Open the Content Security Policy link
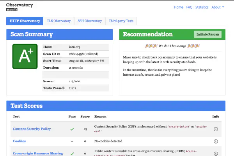The width and height of the screenshot is (234, 156). pyautogui.click(x=32, y=129)
